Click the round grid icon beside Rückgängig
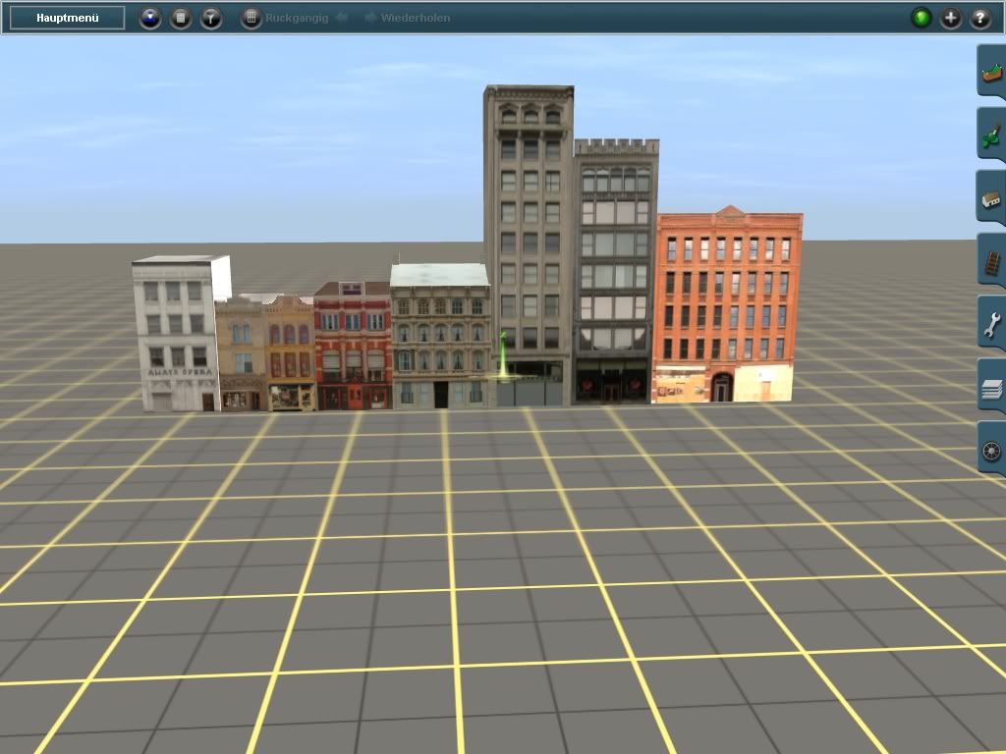The height and width of the screenshot is (754, 1006). pos(251,18)
